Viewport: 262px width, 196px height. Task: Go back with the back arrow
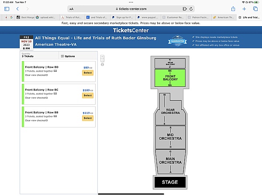click(x=17, y=9)
